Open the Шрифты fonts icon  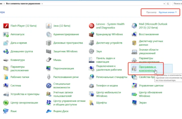click(x=92, y=103)
